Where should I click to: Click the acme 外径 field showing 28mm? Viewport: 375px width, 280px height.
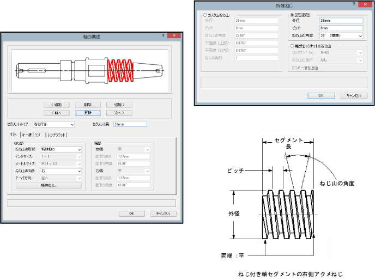pyautogui.click(x=341, y=21)
